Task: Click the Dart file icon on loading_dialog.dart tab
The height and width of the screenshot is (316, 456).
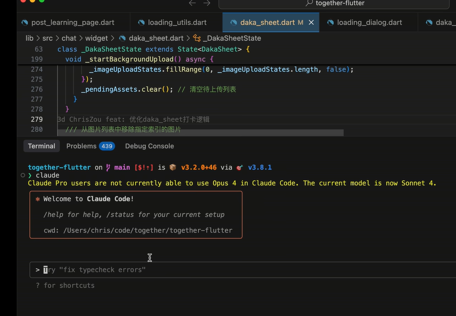Action: pos(331,23)
